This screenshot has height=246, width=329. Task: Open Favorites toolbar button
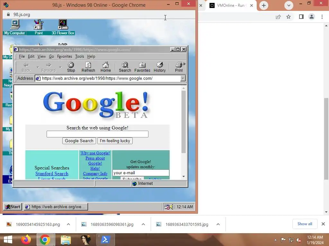tap(142, 67)
